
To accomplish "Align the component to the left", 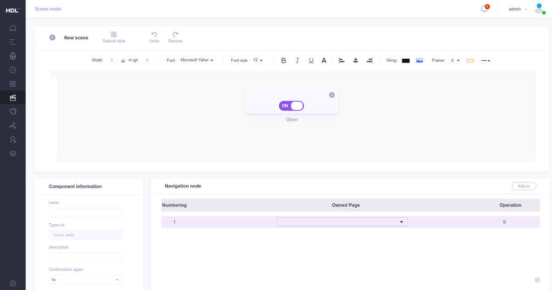I will point(341,61).
